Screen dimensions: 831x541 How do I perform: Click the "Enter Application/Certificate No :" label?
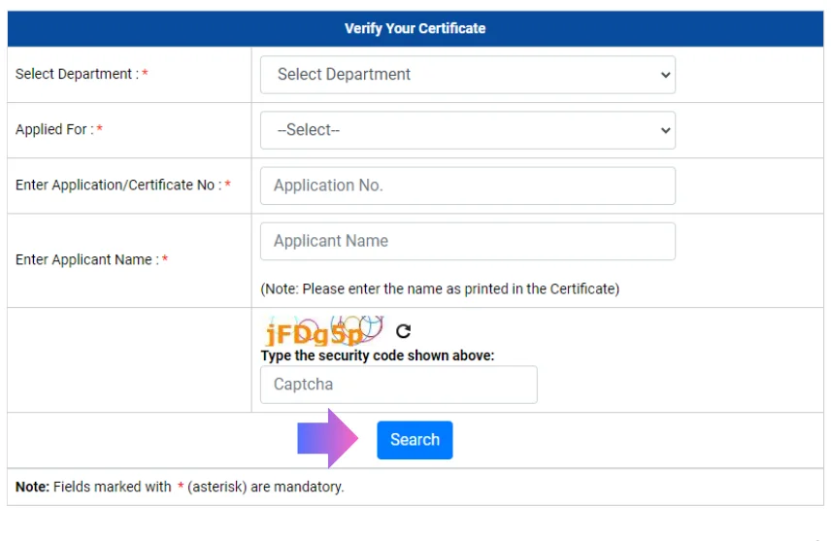[117, 186]
